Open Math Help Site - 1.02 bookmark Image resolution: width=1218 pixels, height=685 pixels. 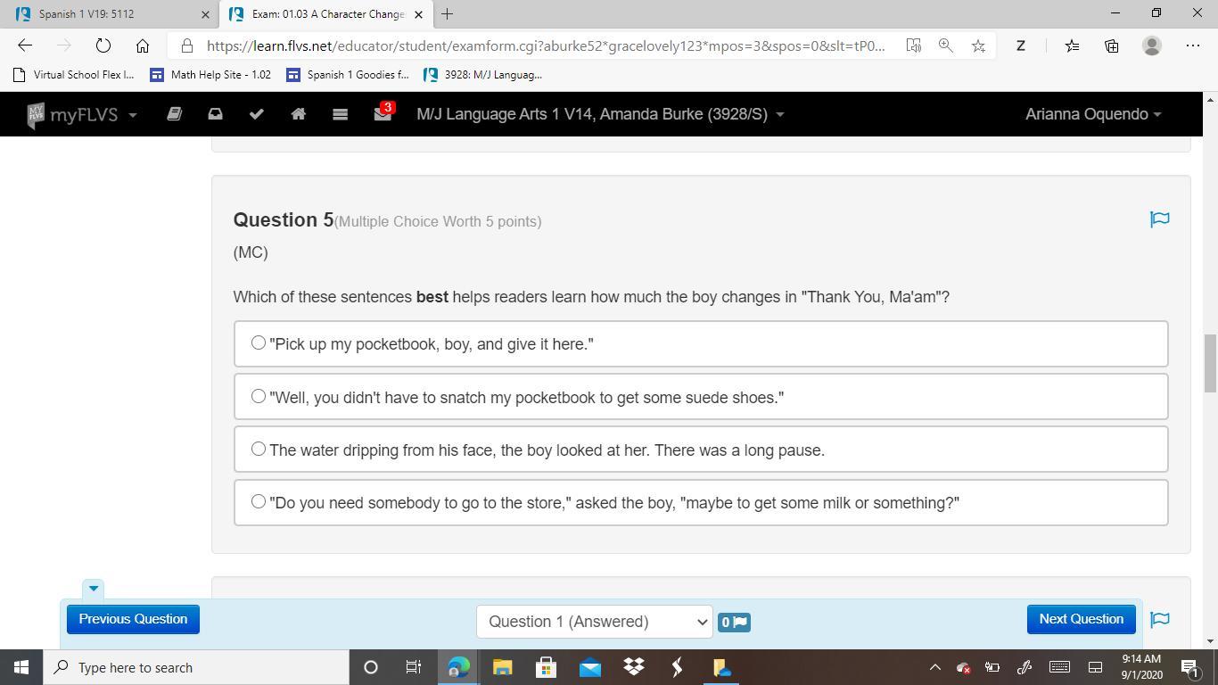pos(210,75)
